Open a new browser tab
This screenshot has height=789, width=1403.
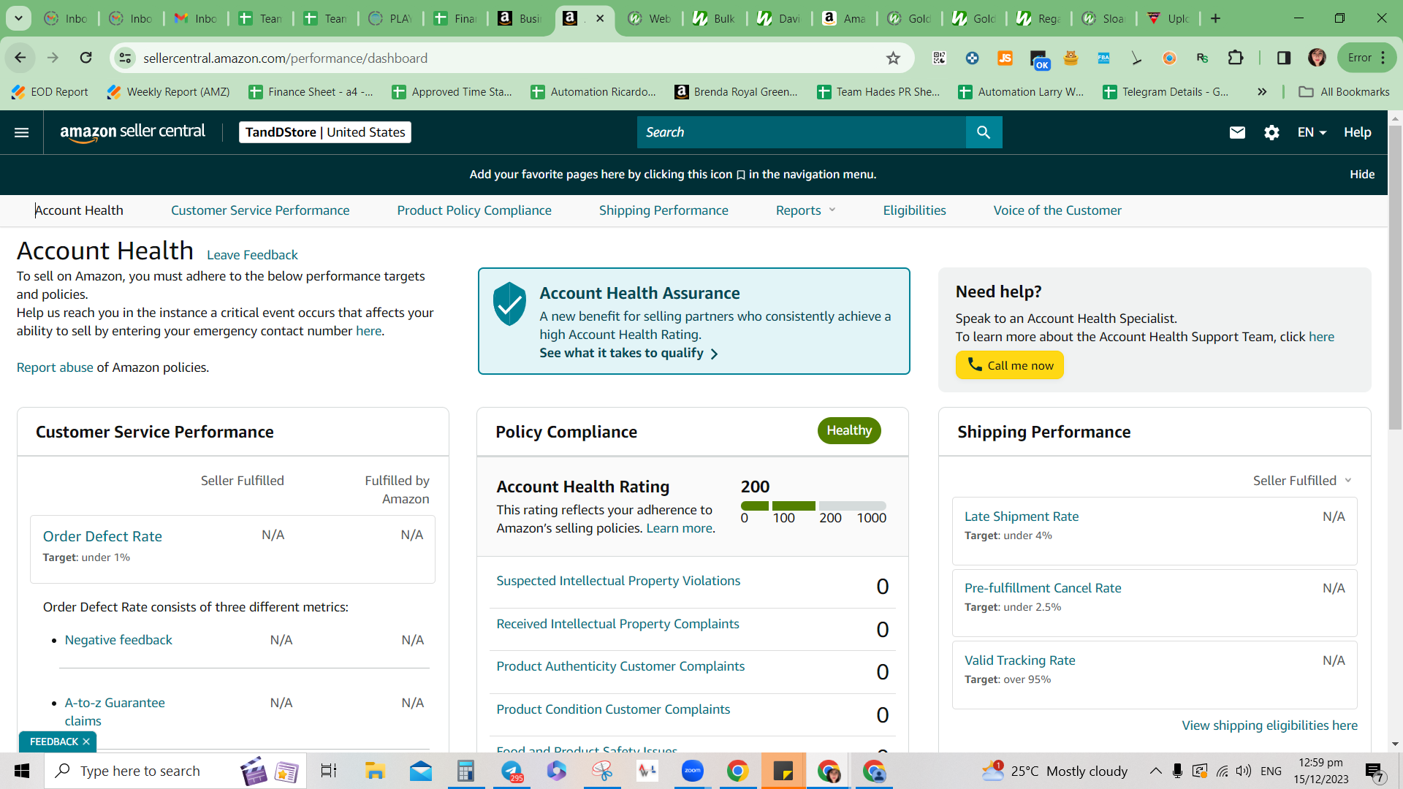(x=1215, y=18)
